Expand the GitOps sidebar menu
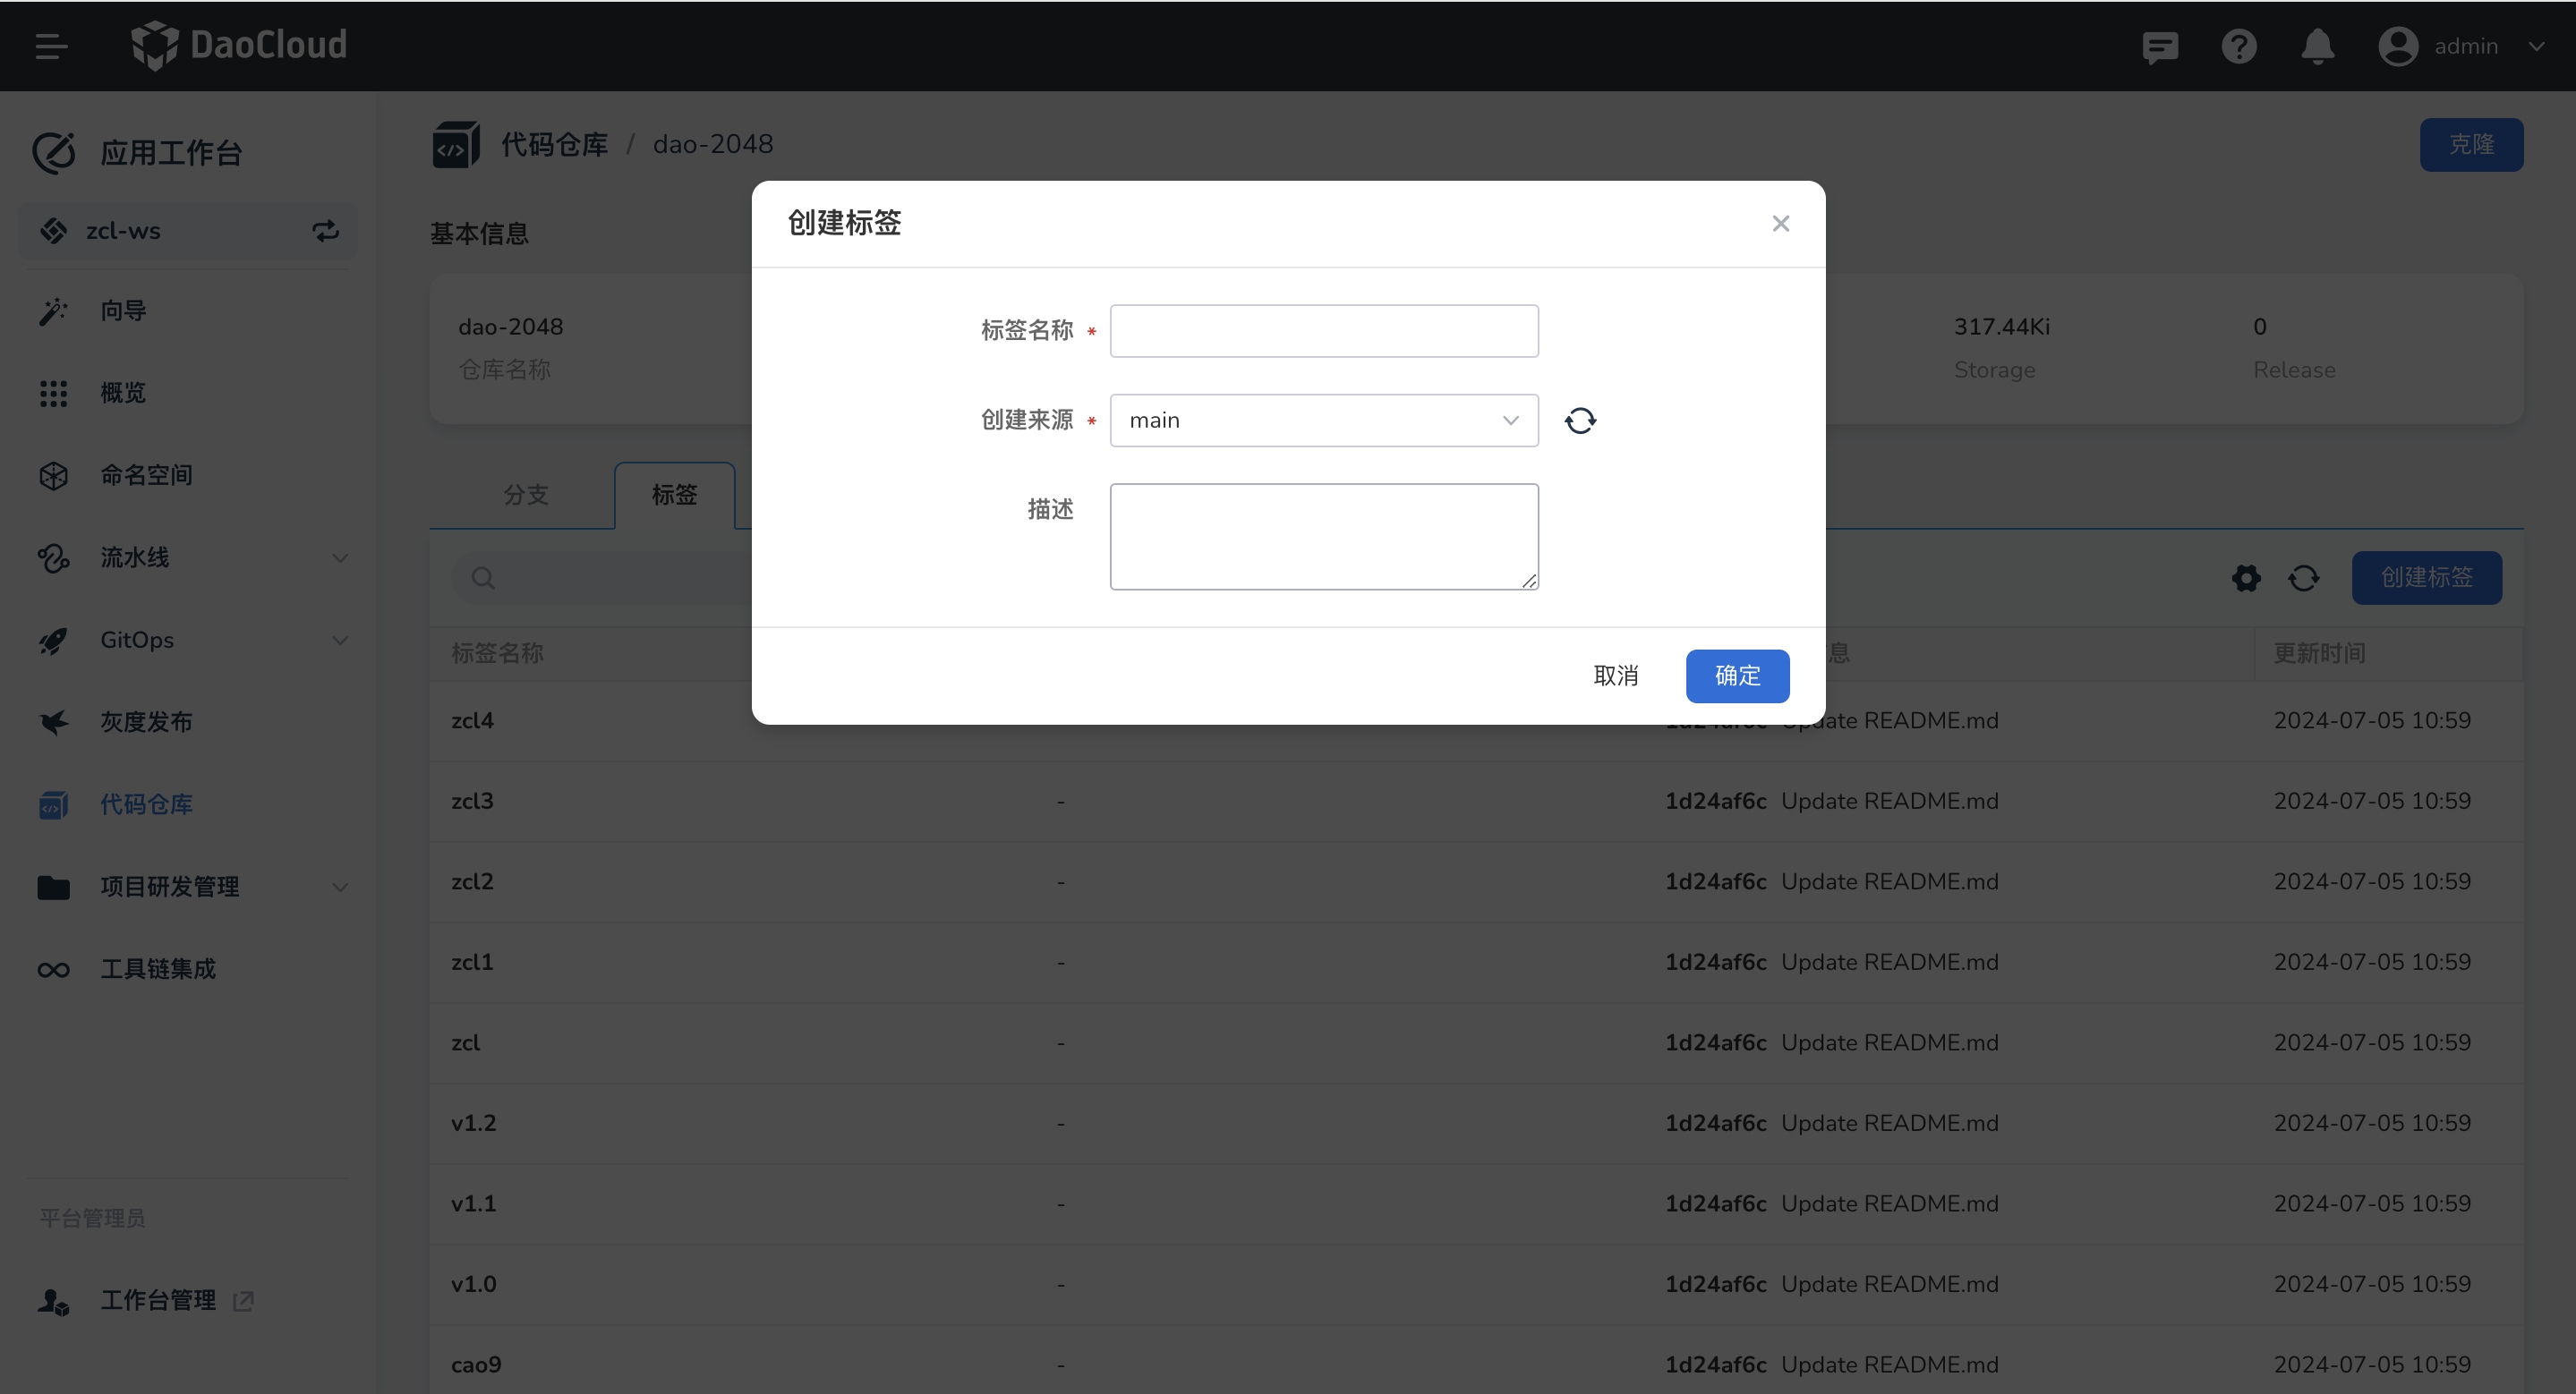This screenshot has width=2576, height=1394. click(x=190, y=640)
